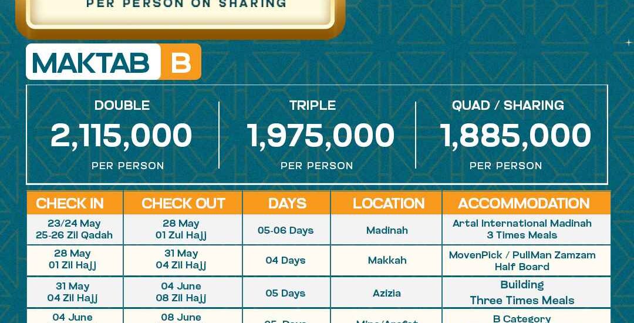Click the sparkle star in the top-right corner
The image size is (634, 323).
(x=628, y=42)
